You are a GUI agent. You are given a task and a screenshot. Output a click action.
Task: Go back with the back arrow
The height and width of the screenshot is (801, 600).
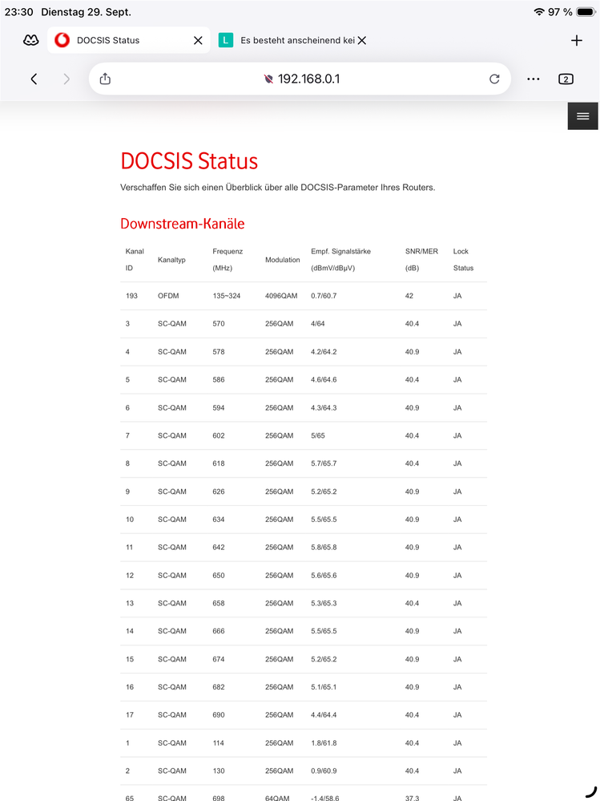click(x=34, y=79)
